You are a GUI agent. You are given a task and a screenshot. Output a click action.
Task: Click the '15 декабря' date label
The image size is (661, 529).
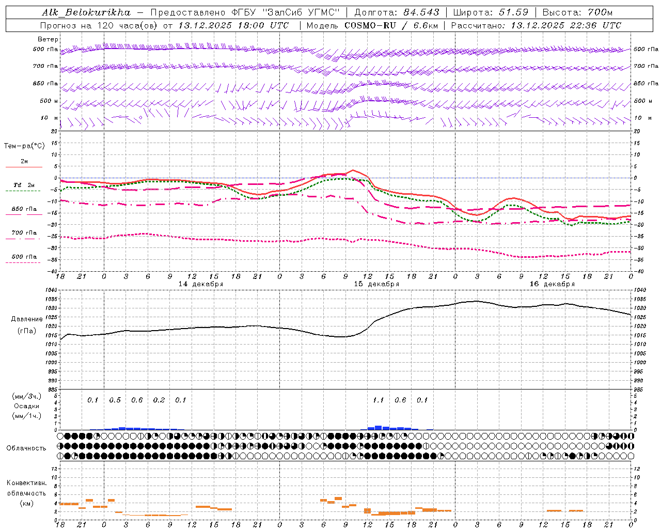376,284
